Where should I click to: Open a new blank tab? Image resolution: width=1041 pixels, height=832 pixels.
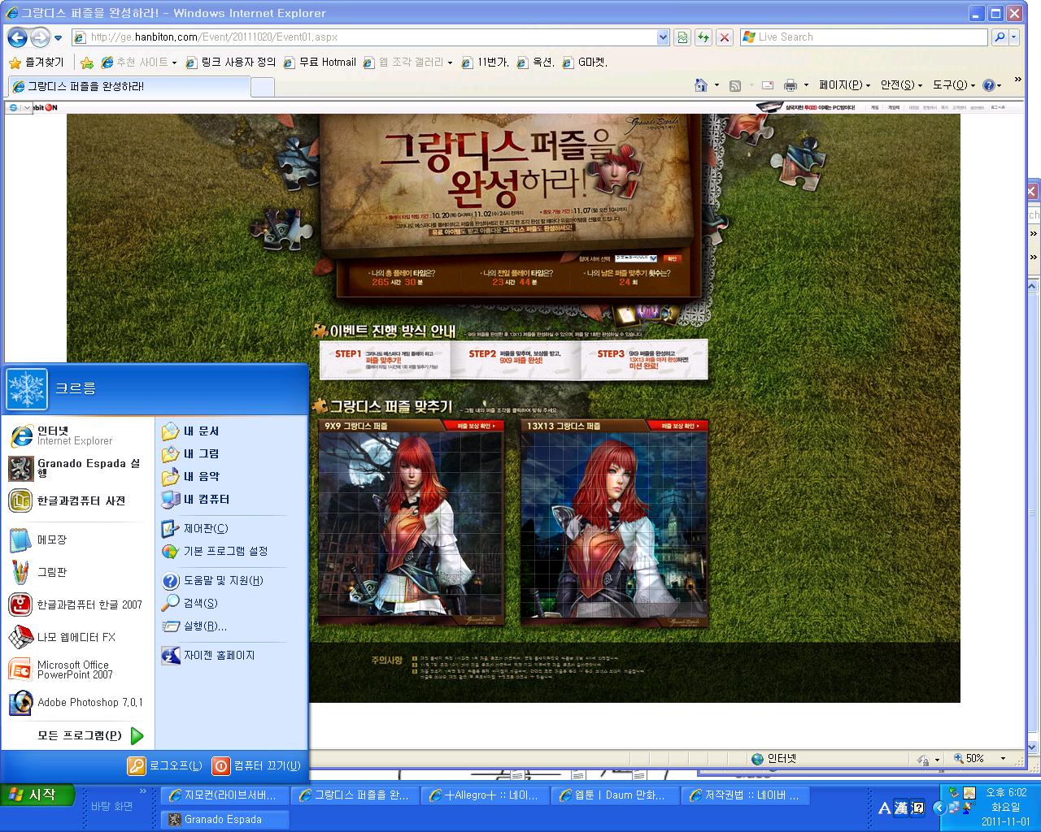point(262,87)
